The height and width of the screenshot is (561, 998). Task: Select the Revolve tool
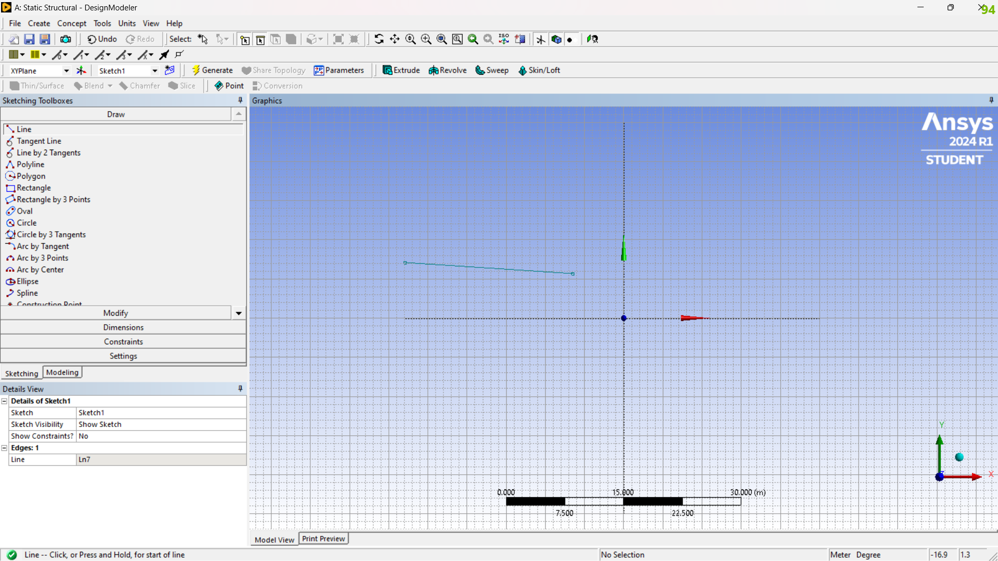448,70
